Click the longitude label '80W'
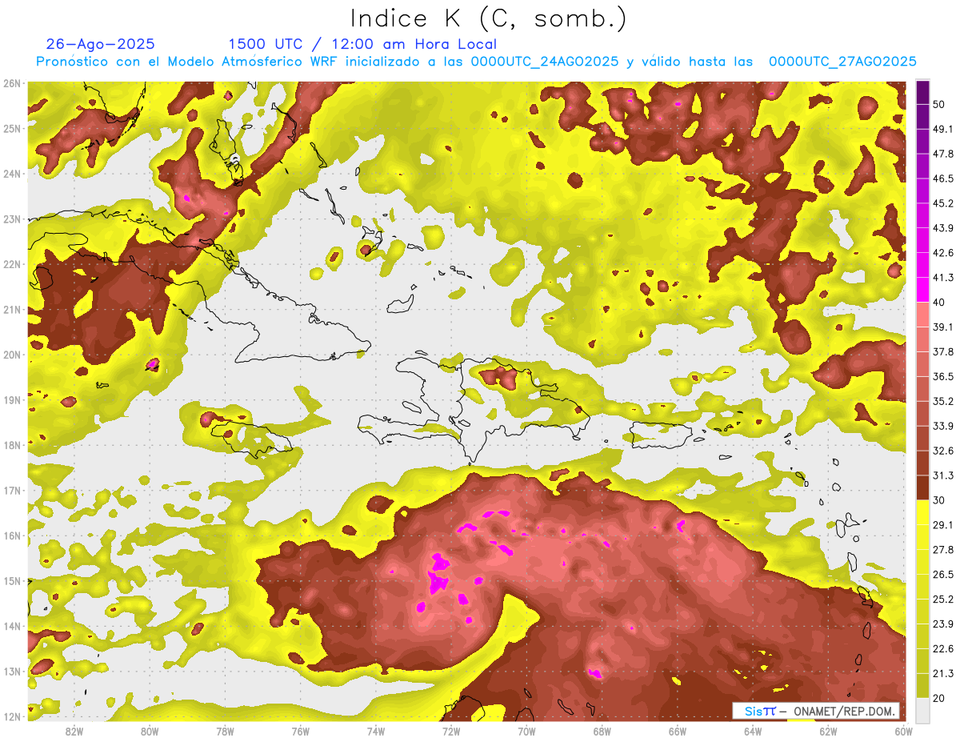Screen dimensions: 960x742 click(150, 732)
